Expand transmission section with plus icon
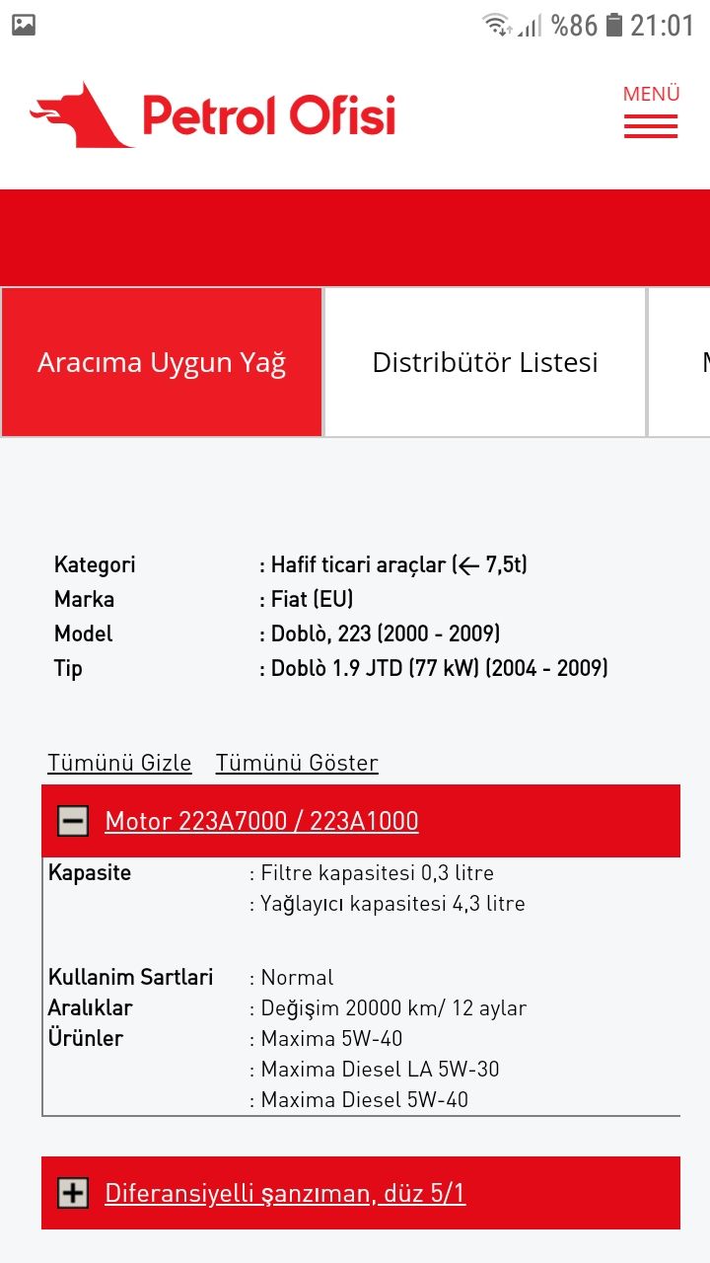The image size is (710, 1263). click(x=73, y=1193)
